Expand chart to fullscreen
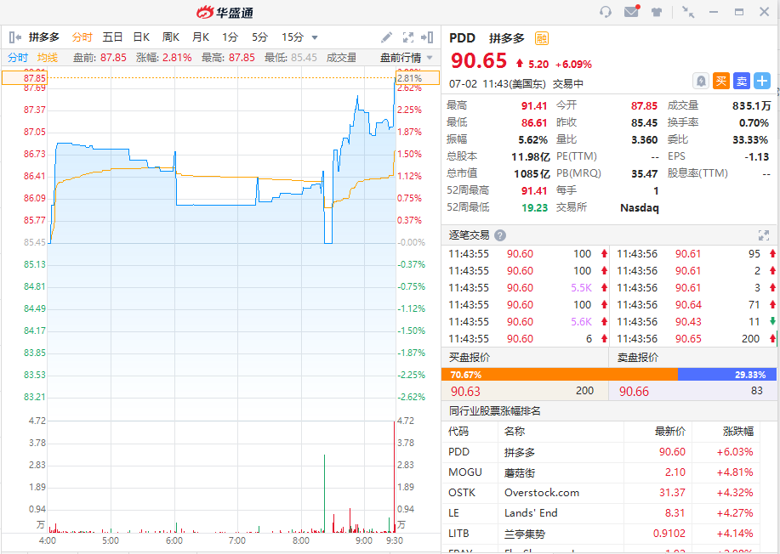780x554 pixels. click(408, 37)
